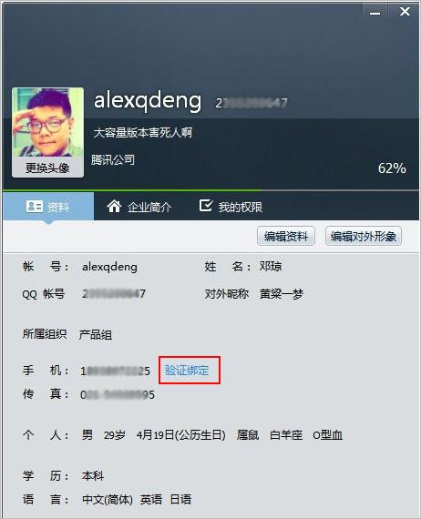Click the signature text 大容量版本害死人啊
Screen dimensions: 421x519
pos(143,133)
